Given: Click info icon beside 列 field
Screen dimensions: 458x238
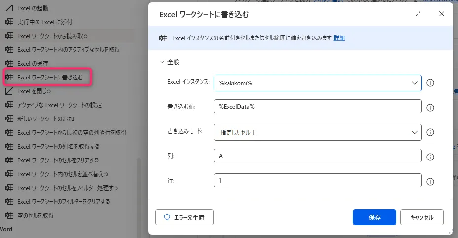Looking at the screenshot, I should (430, 157).
